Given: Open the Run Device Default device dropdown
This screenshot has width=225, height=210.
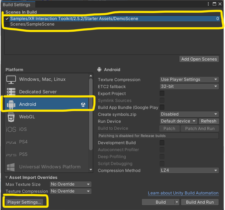Looking at the screenshot, I should point(179,121).
